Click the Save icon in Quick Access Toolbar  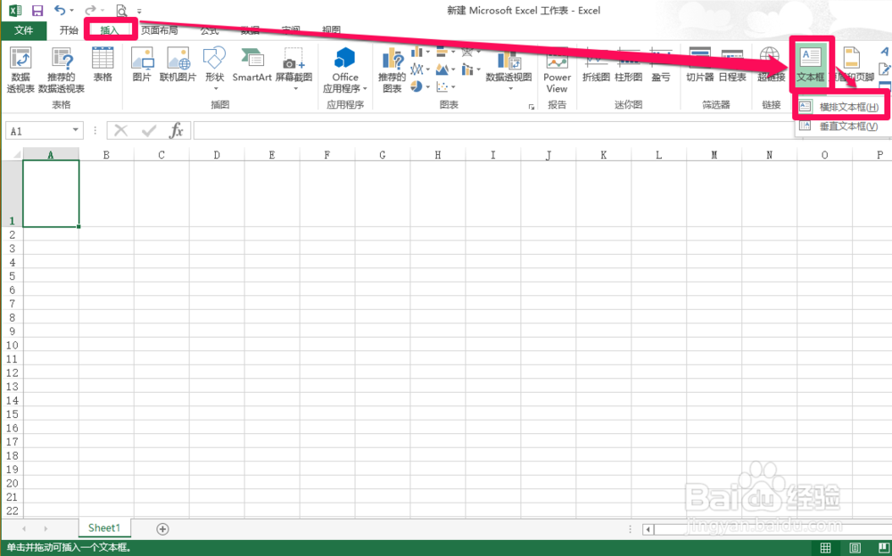[35, 10]
